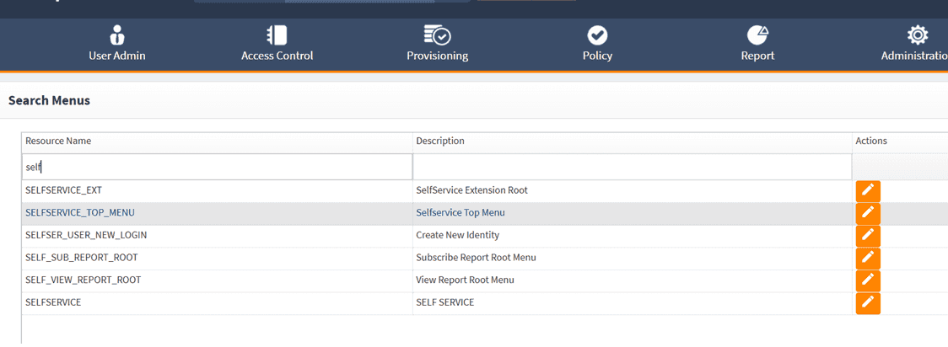
Task: Open the Policy checkmark icon
Action: coord(597,35)
